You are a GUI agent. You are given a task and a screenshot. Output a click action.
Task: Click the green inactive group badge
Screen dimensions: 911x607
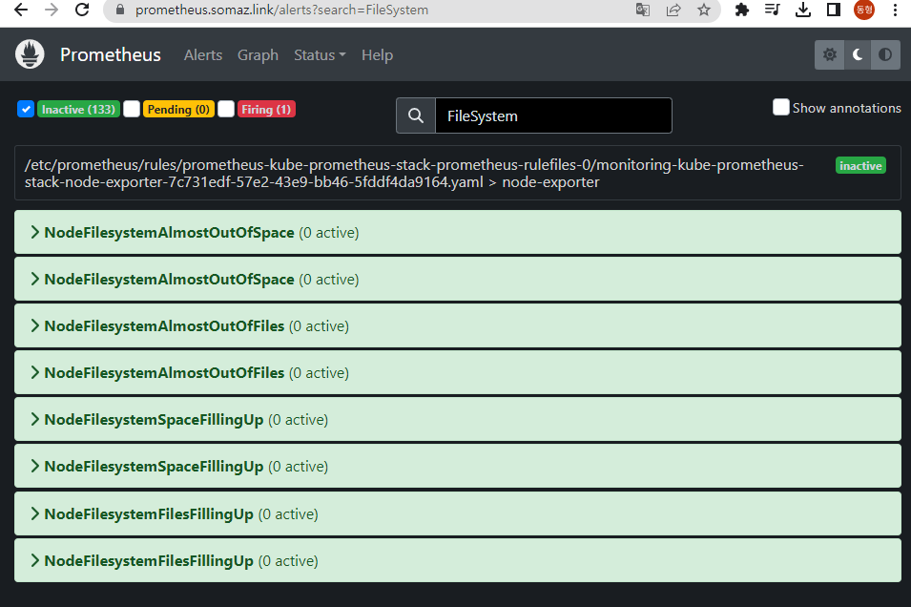click(860, 166)
